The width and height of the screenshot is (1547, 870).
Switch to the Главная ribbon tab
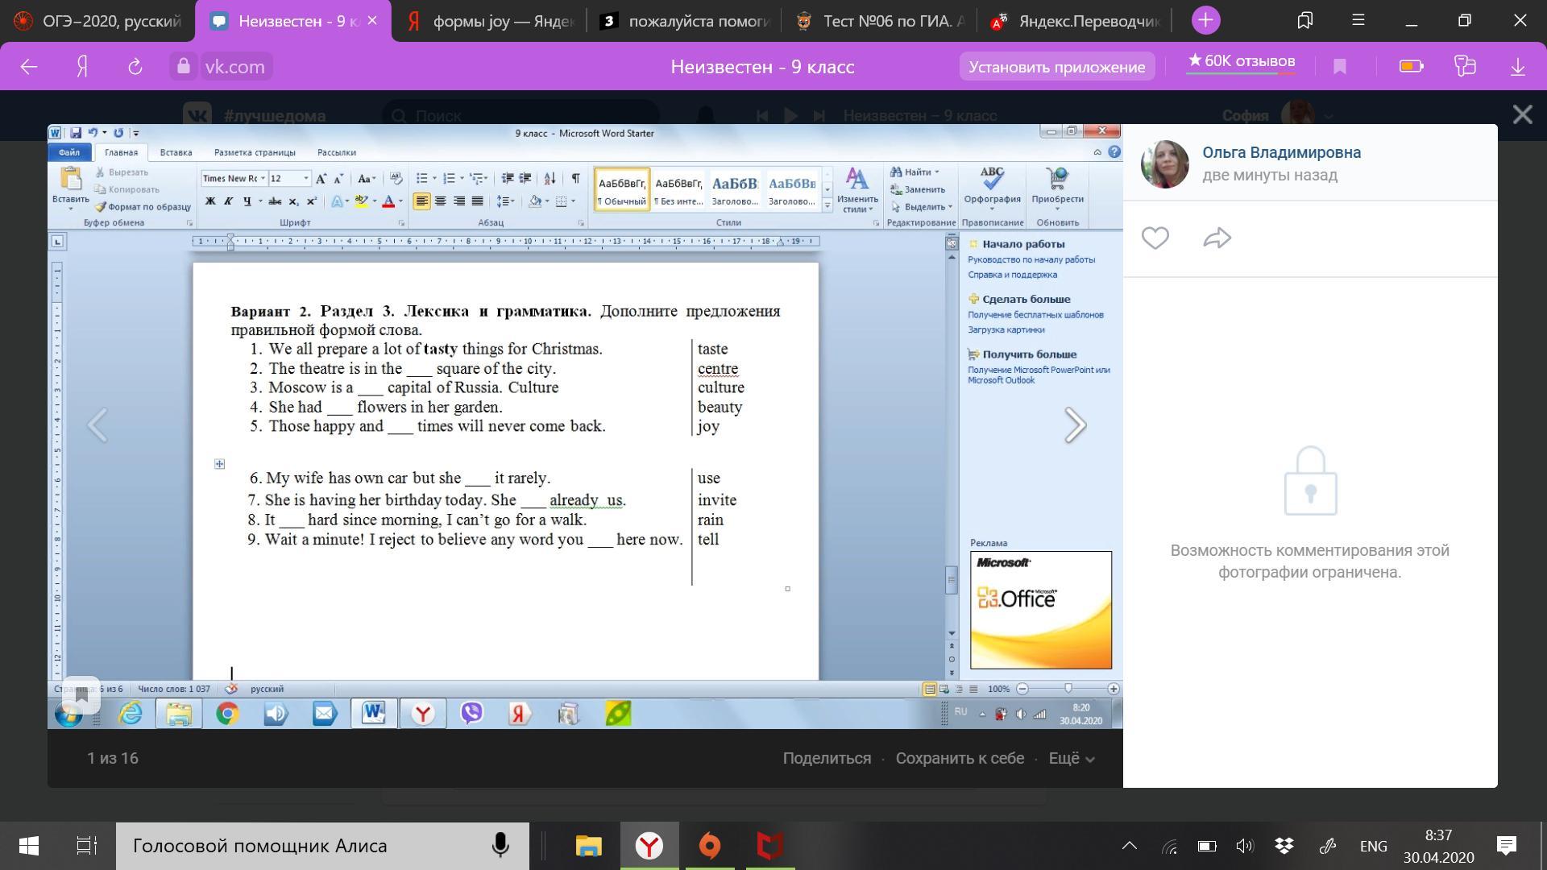point(121,152)
